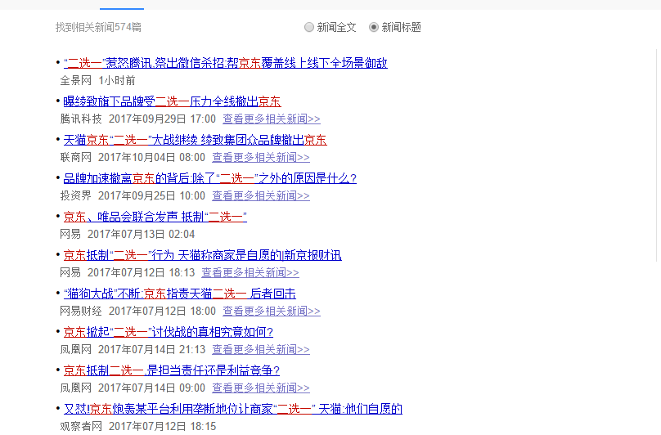Click 查看更多相关新闻 next to 联商网 10月04日
Screen dimensions: 661x435
coord(261,157)
